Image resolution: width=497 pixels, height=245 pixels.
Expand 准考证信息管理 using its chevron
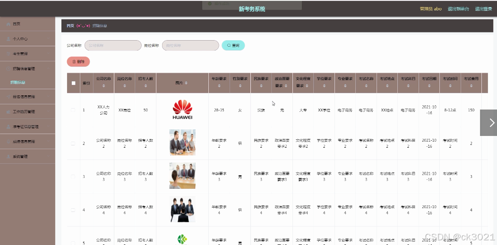click(48, 127)
